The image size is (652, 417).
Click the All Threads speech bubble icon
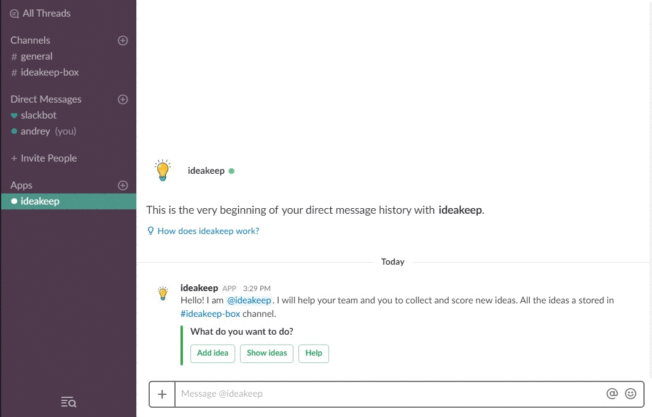14,14
